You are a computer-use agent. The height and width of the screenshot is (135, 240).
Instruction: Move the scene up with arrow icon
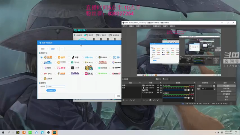point(130,100)
